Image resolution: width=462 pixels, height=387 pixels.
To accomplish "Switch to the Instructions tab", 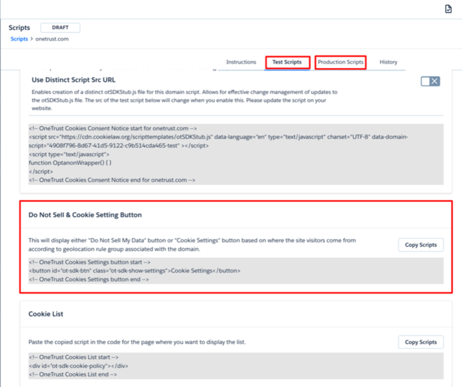I will (x=241, y=62).
